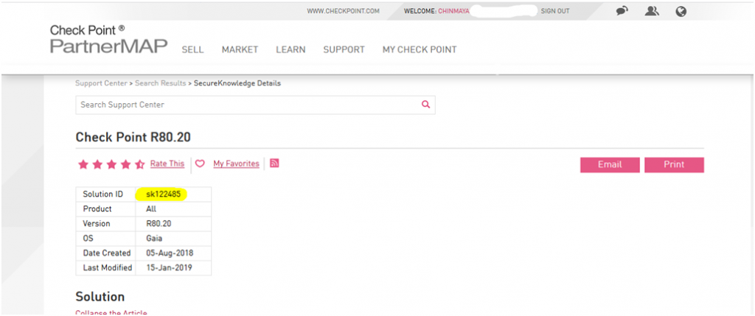Image resolution: width=755 pixels, height=316 pixels.
Task: Click the heart favorites icon
Action: point(200,164)
